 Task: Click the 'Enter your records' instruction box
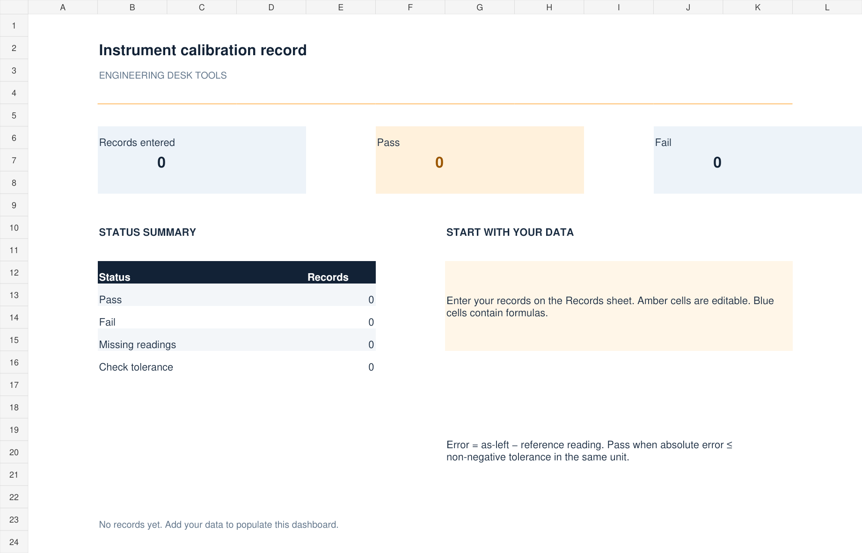pos(619,306)
